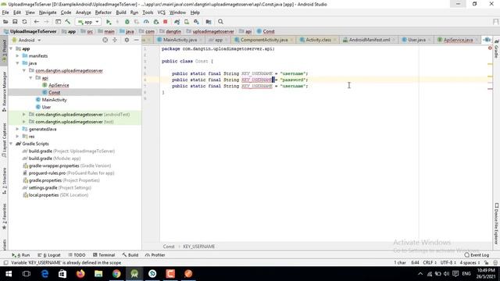Open the Navigate menu
Viewport: 500px width, 281px height.
(x=48, y=12)
